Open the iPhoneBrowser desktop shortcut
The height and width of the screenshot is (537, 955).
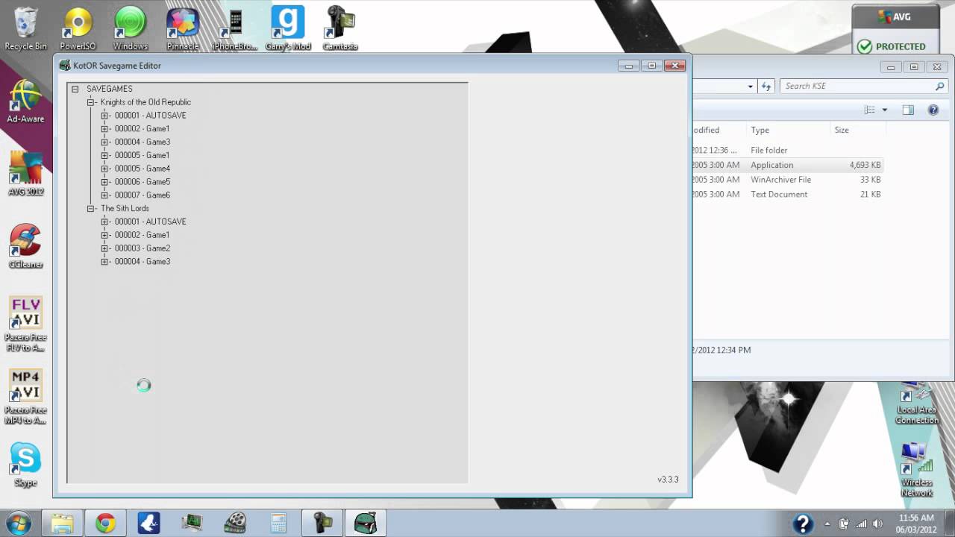pyautogui.click(x=235, y=30)
